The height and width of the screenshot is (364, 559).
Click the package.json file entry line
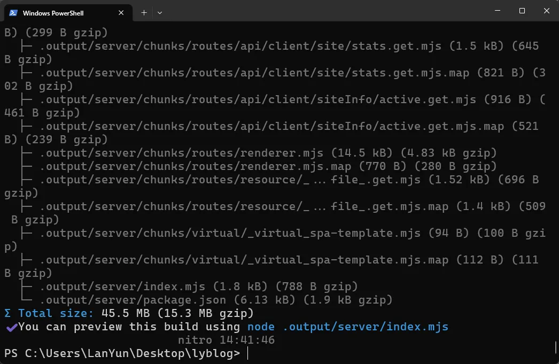(214, 300)
